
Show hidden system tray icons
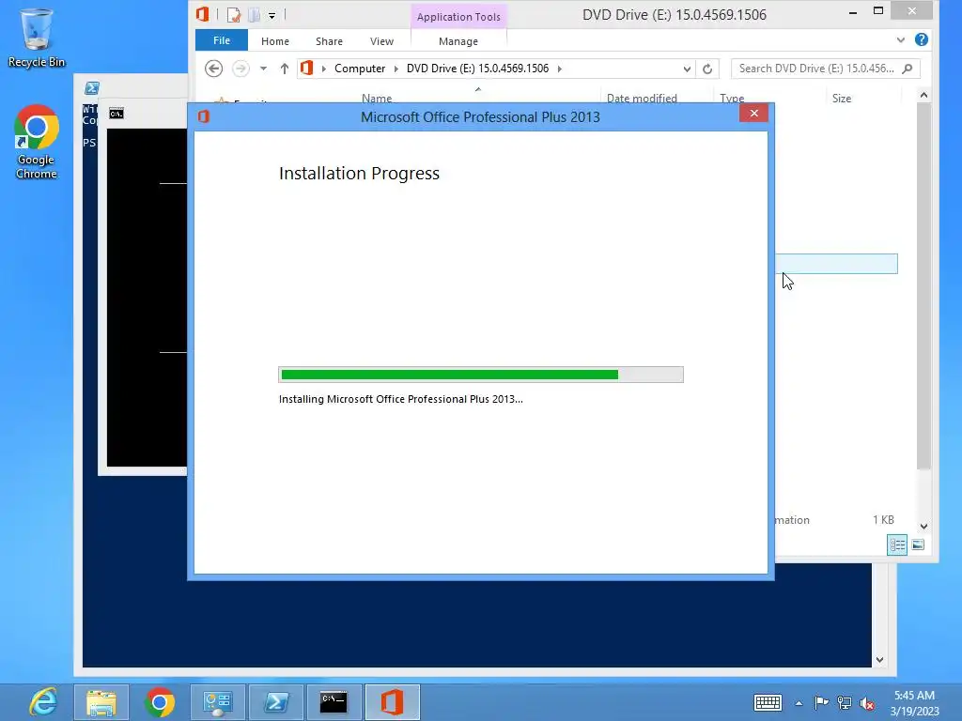tap(799, 703)
